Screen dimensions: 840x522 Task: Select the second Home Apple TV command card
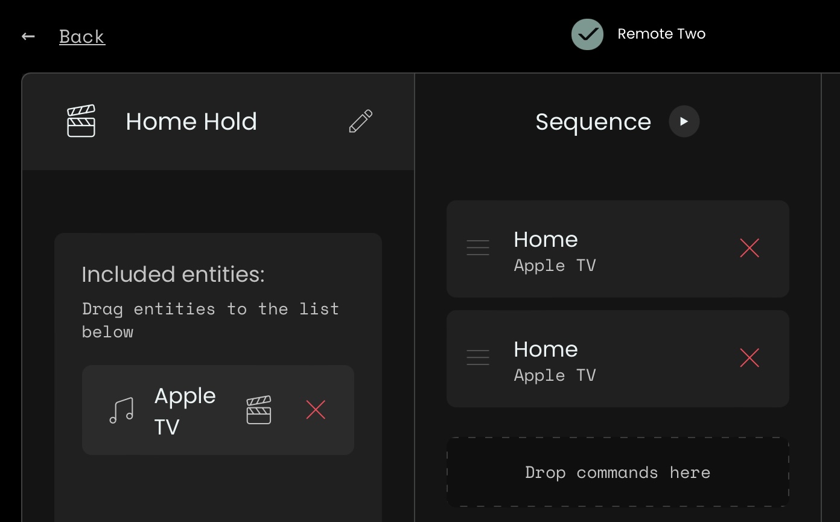[x=618, y=358]
